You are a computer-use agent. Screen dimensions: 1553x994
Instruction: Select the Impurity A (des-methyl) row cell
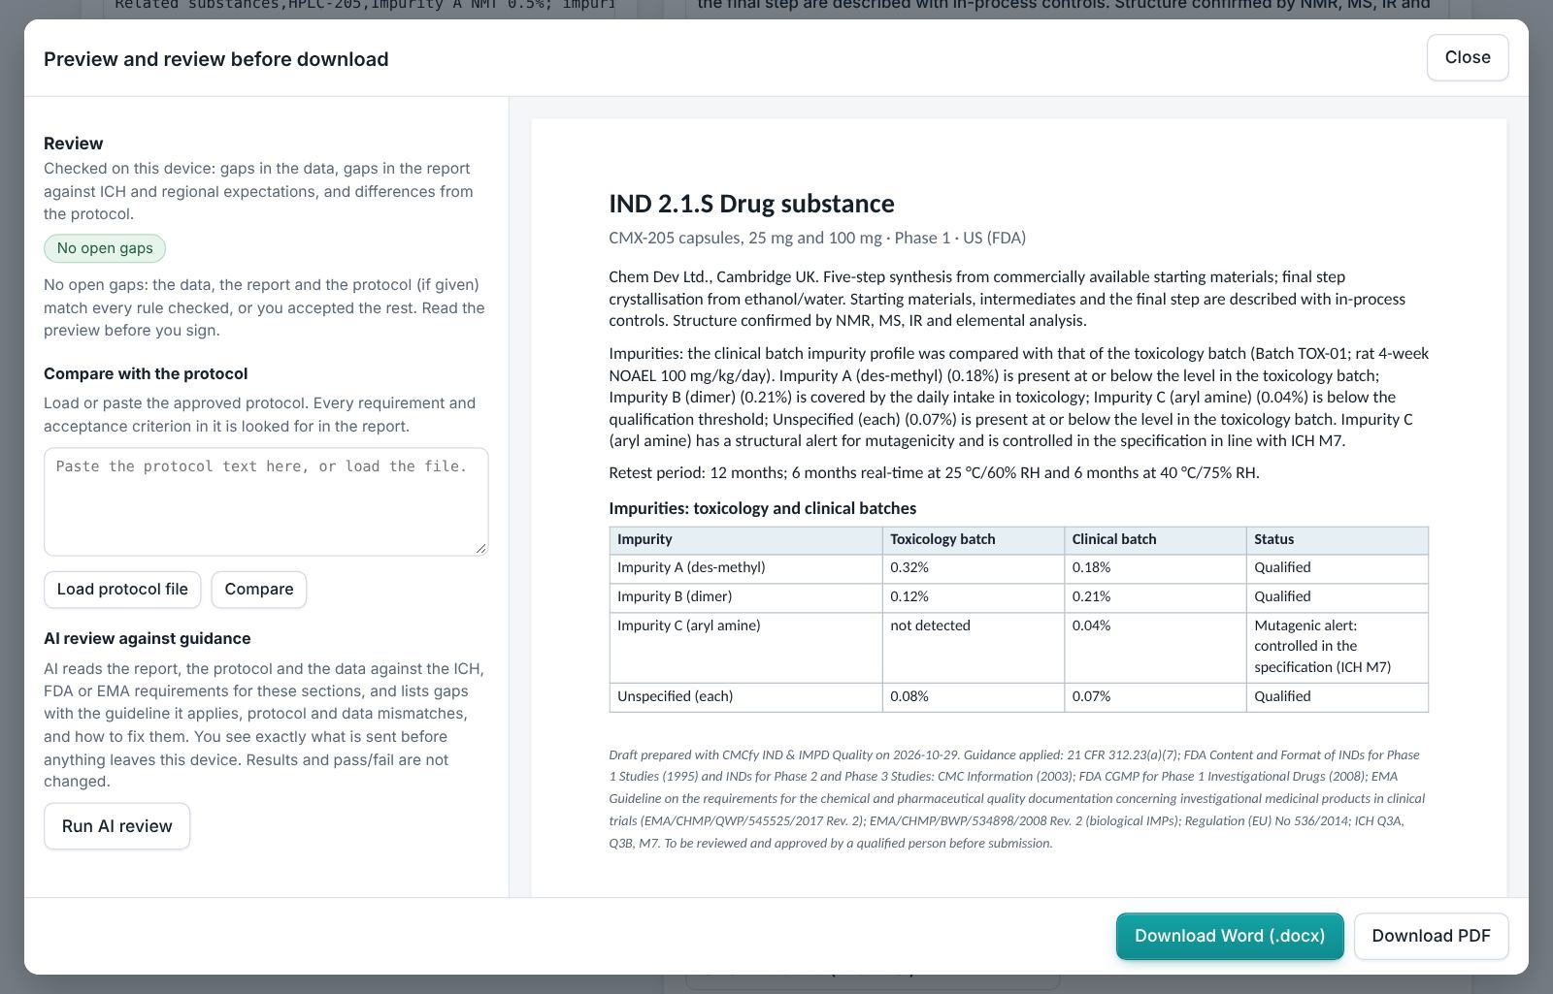click(x=745, y=568)
